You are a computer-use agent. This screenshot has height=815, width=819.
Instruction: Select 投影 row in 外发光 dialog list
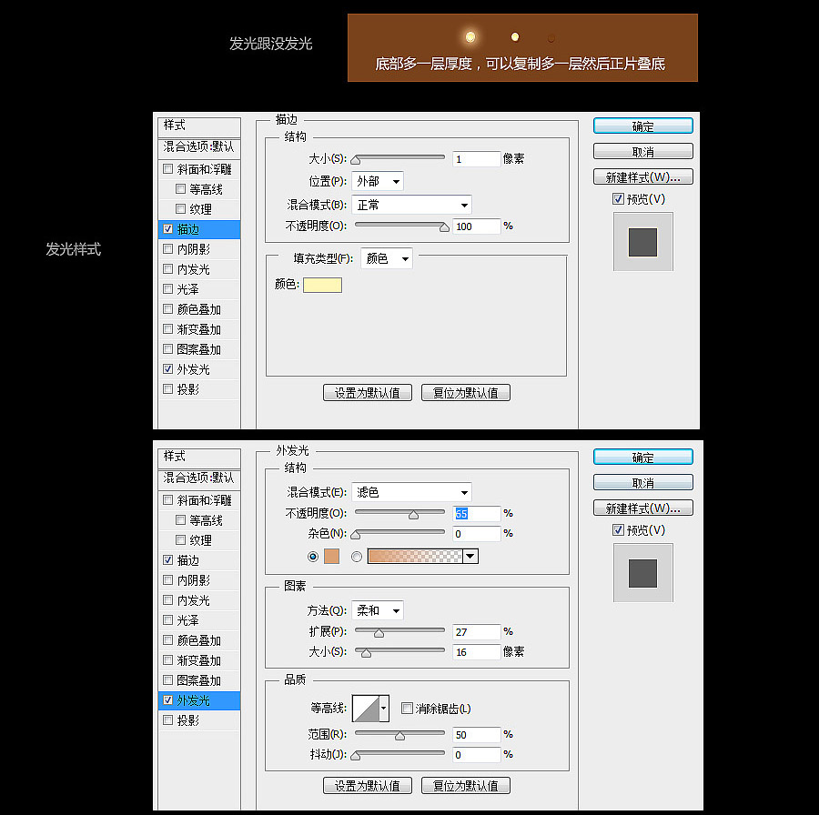coord(199,720)
